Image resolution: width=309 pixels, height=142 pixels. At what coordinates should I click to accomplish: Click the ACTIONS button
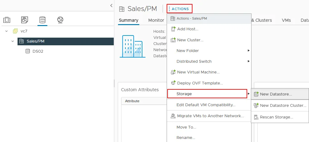[180, 9]
